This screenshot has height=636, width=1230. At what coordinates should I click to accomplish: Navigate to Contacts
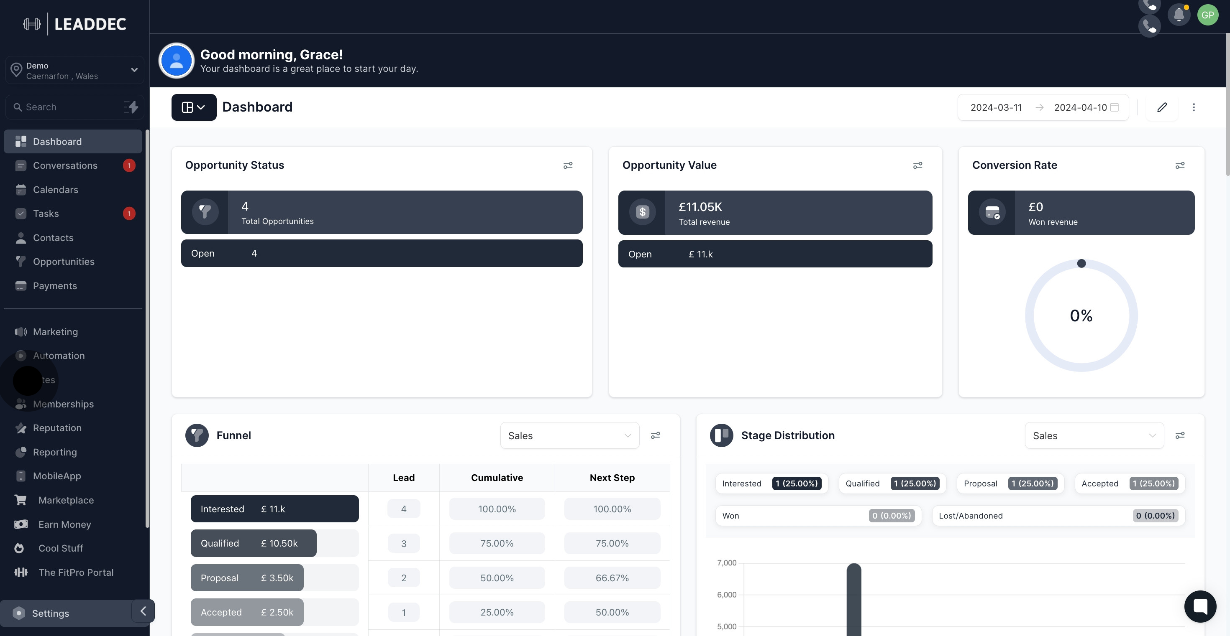(72, 238)
